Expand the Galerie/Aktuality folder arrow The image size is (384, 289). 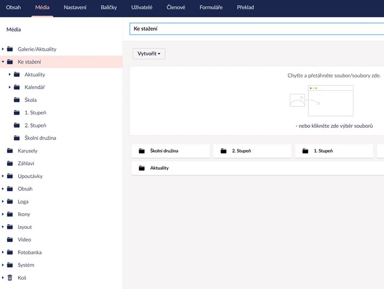click(x=3, y=49)
